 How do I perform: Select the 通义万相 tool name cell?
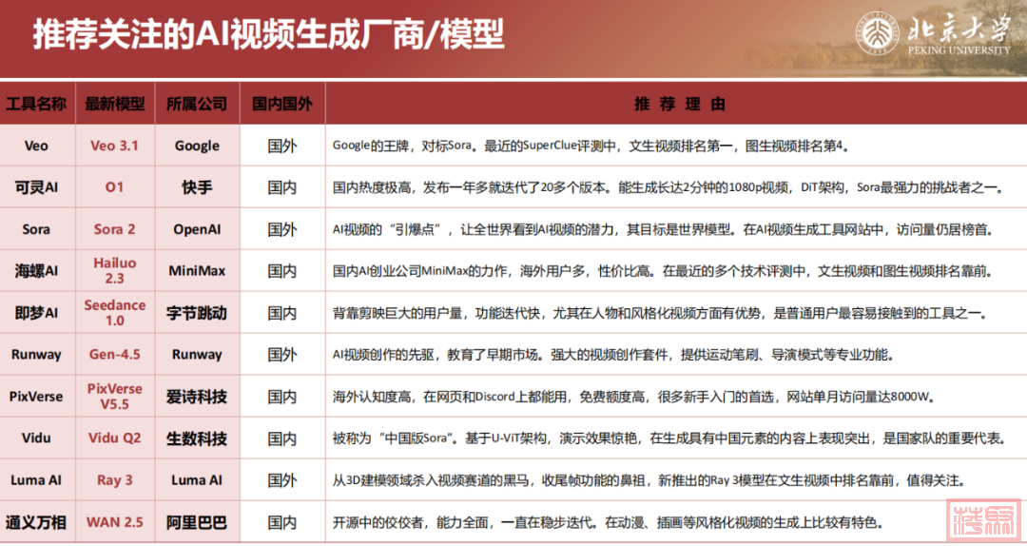(36, 522)
